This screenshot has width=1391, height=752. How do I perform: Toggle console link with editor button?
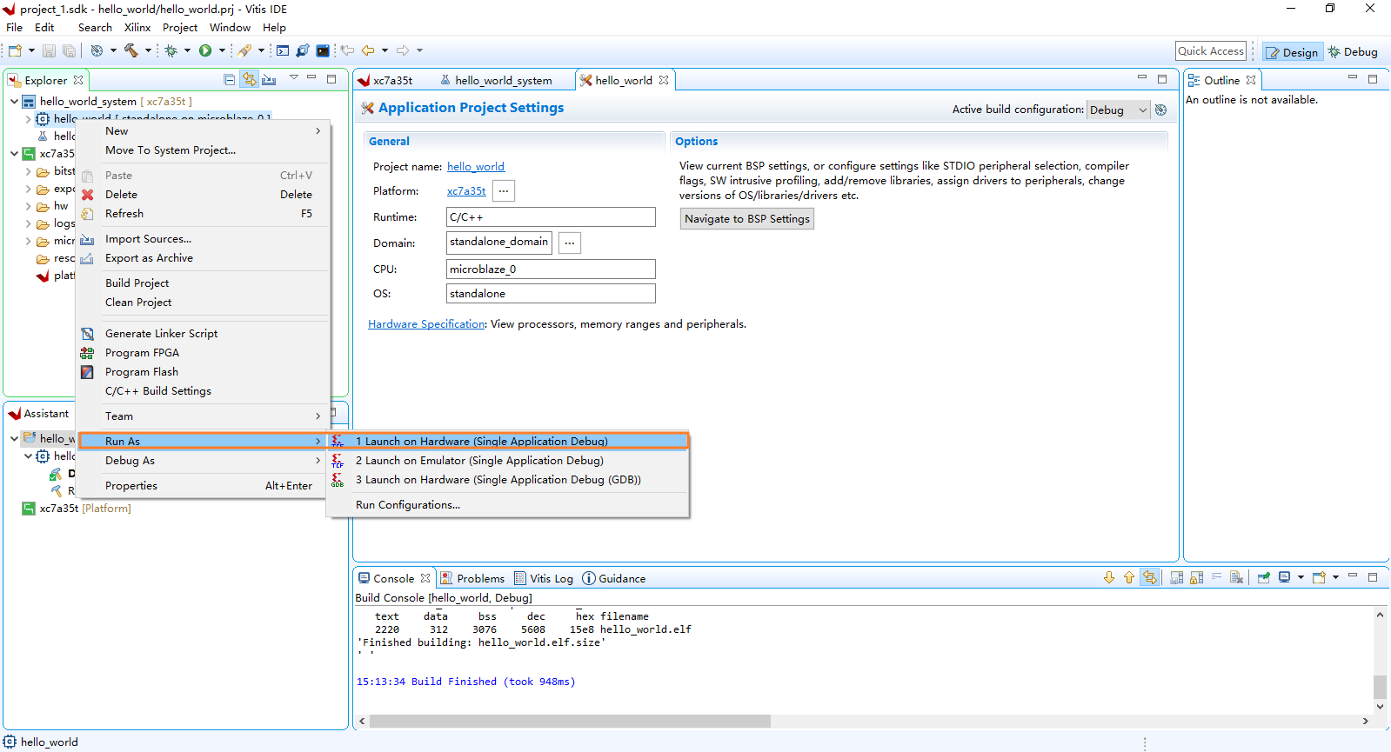[1150, 578]
